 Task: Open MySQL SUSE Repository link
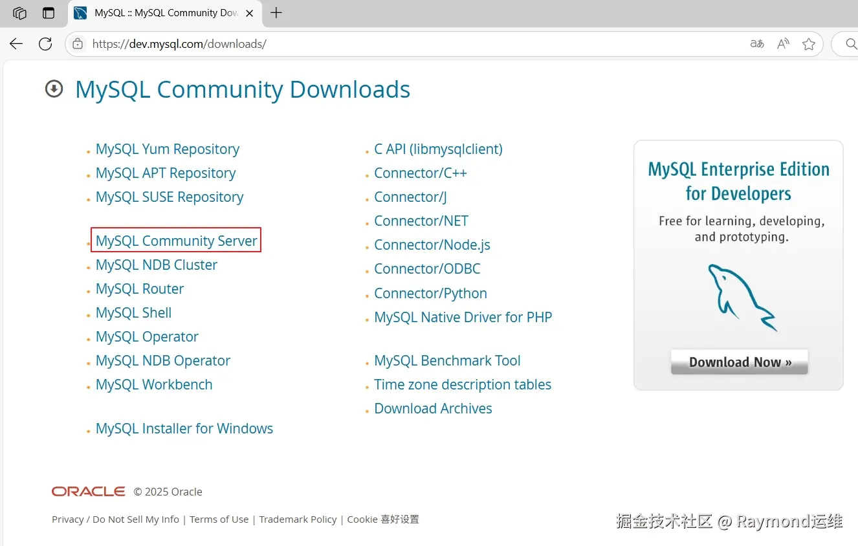(x=170, y=197)
